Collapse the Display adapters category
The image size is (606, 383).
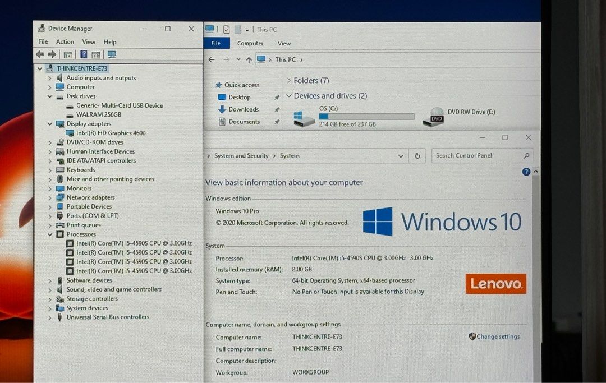[50, 124]
